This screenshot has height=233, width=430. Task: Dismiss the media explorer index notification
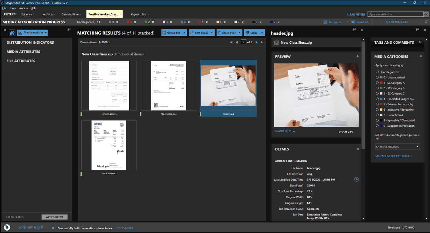click(x=53, y=228)
